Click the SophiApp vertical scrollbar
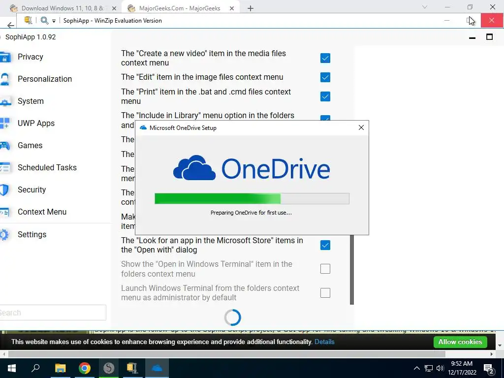This screenshot has width=504, height=378. [x=351, y=269]
